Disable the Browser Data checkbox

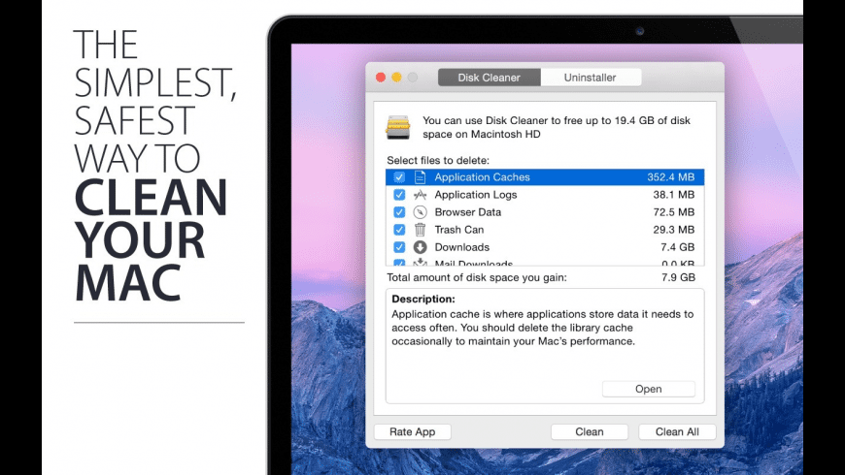click(399, 212)
